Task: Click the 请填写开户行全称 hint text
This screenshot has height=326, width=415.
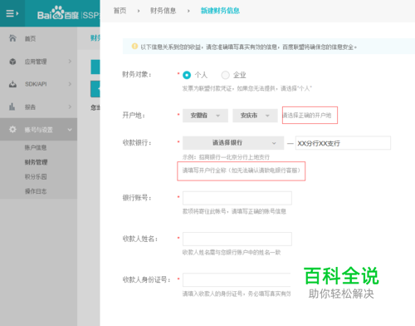Action: coord(242,170)
